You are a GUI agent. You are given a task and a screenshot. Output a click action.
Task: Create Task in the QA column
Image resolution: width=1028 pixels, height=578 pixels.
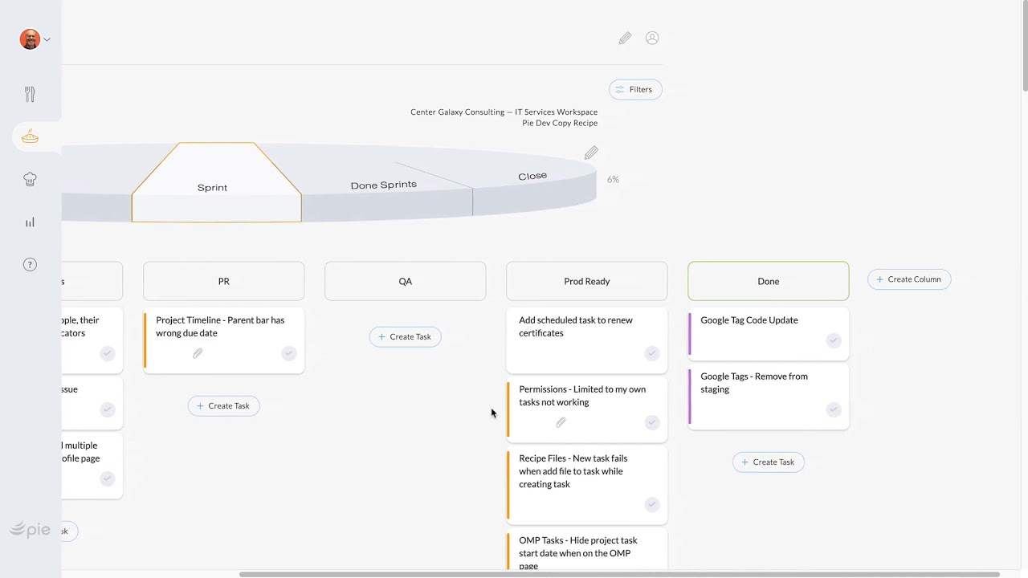pyautogui.click(x=405, y=336)
